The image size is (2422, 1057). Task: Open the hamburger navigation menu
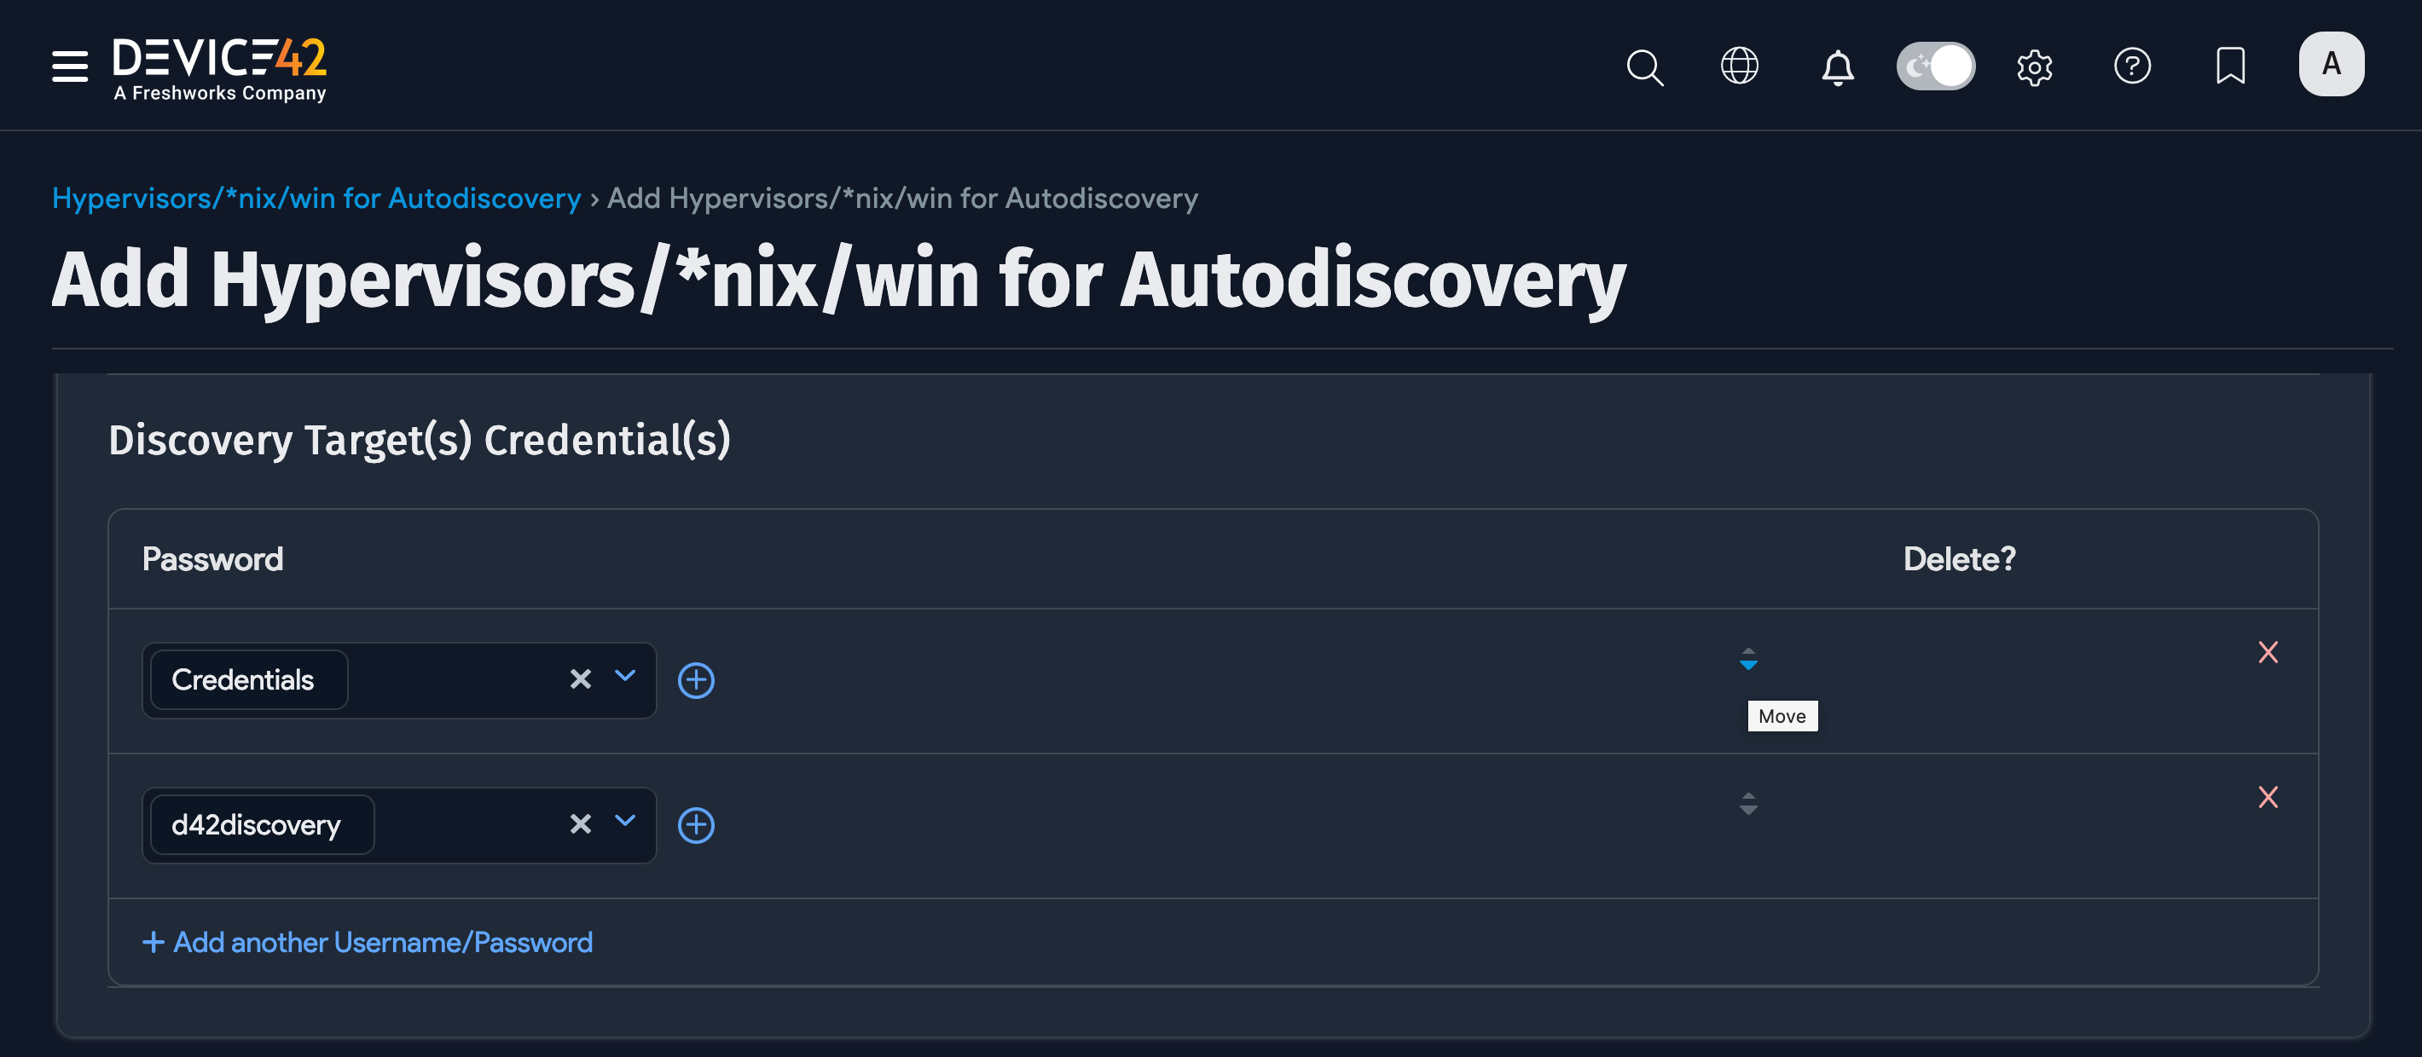point(70,66)
